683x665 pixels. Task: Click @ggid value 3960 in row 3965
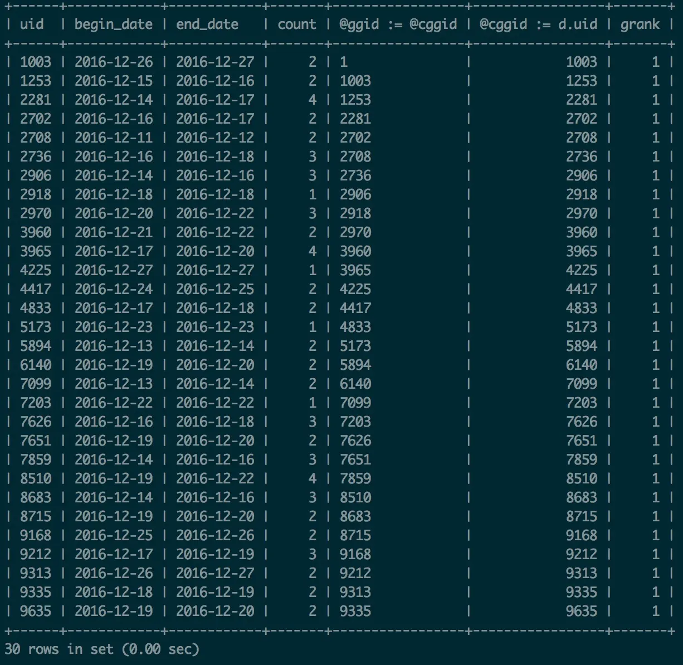click(x=355, y=251)
